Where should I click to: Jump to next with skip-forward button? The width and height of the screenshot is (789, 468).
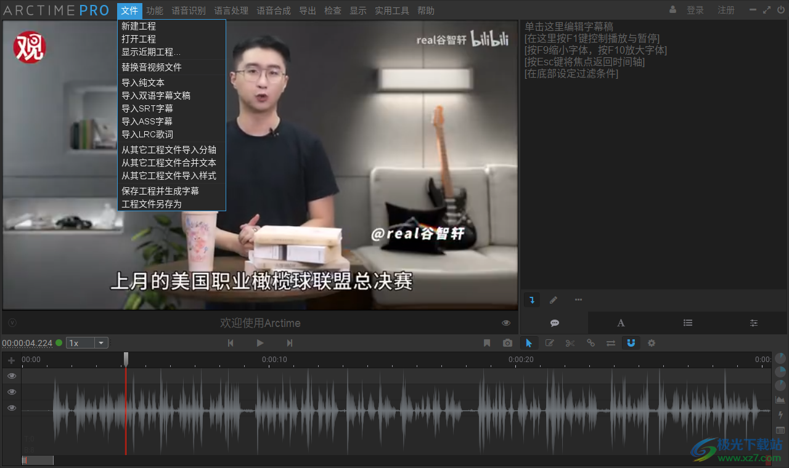(290, 343)
